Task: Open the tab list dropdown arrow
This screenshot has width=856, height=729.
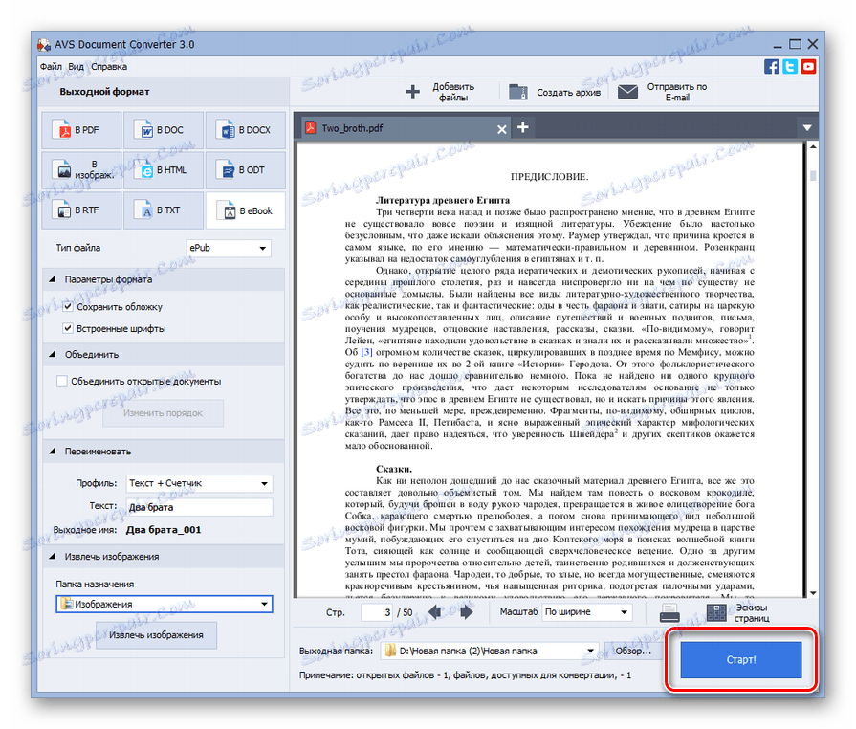Action: [x=807, y=128]
